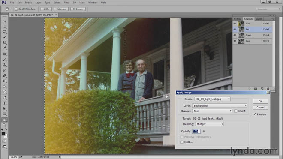This screenshot has width=283, height=159.
Task: Enable the Mask checkbox
Action: pyautogui.click(x=182, y=142)
